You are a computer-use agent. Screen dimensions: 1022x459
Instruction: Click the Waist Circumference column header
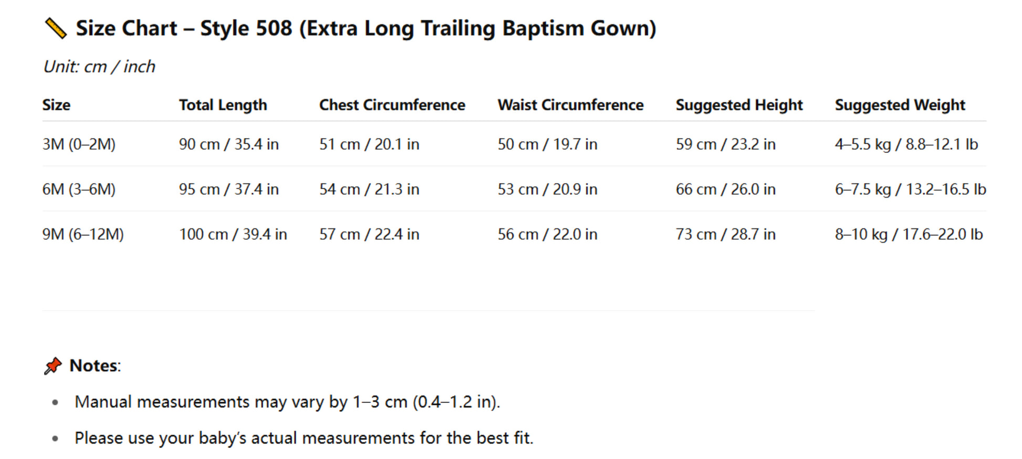[570, 105]
